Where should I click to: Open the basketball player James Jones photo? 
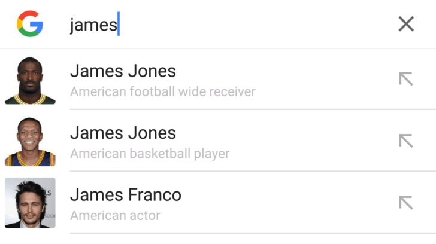(x=30, y=142)
